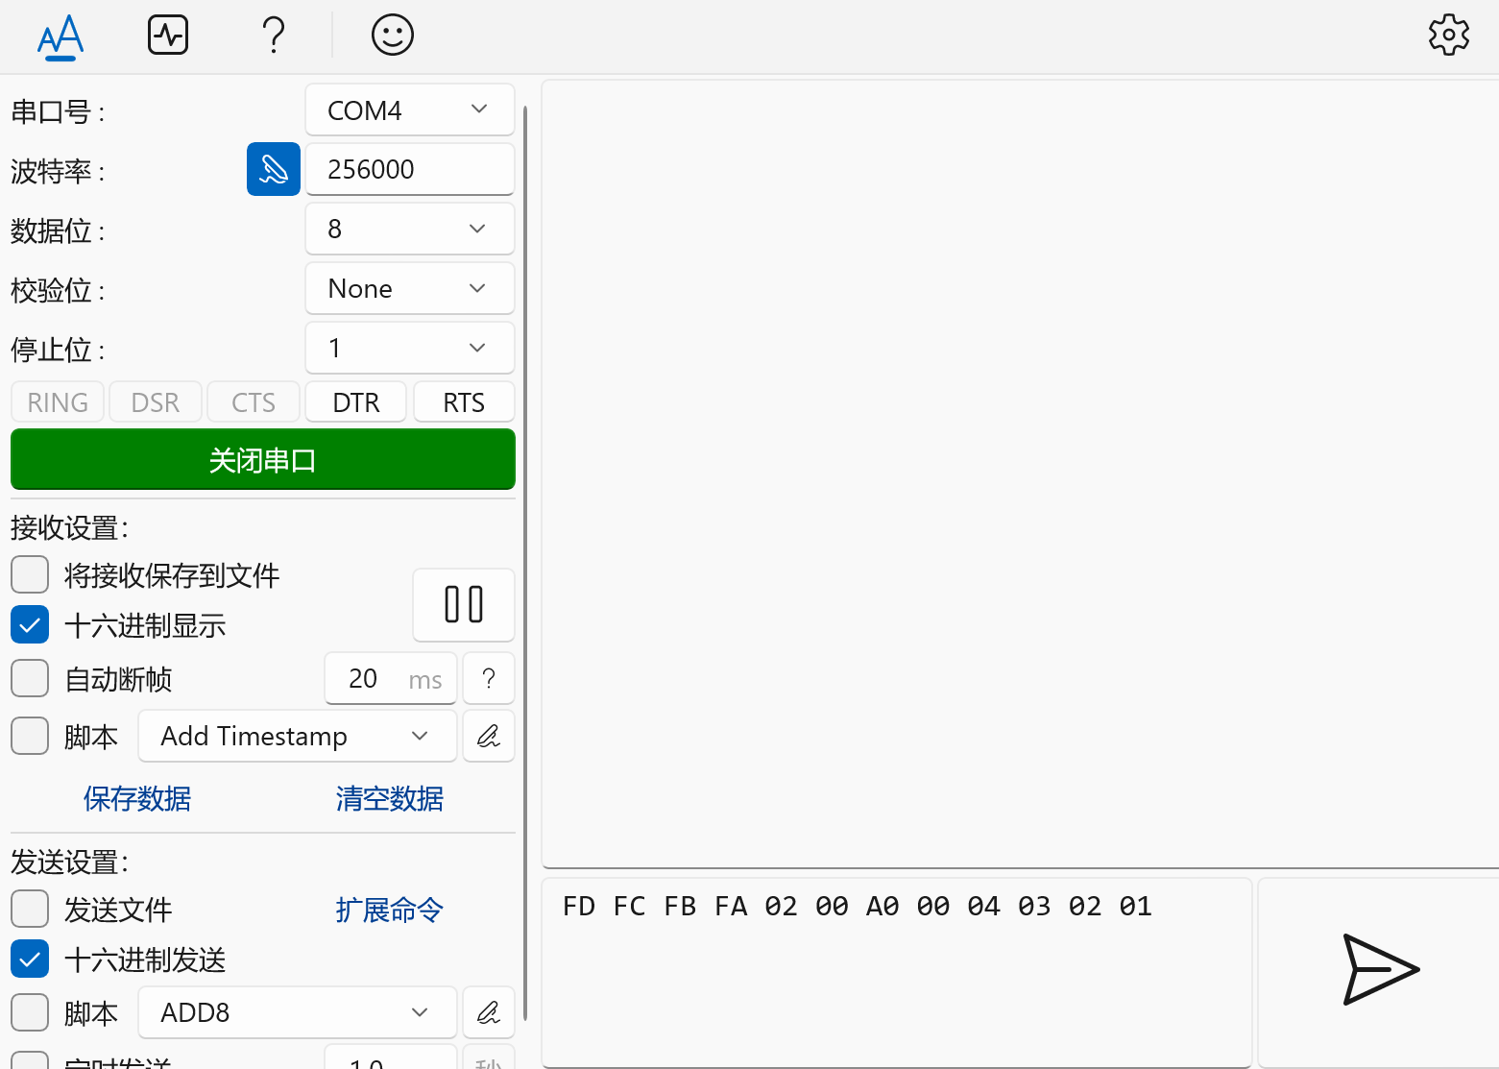
Task: Toggle the DTR signal button
Action: pyautogui.click(x=356, y=402)
